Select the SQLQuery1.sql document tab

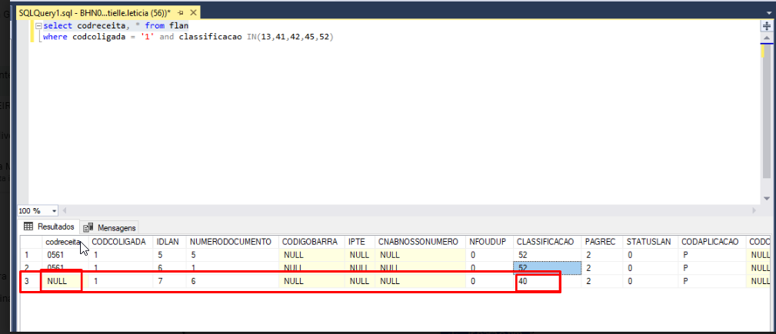point(108,12)
